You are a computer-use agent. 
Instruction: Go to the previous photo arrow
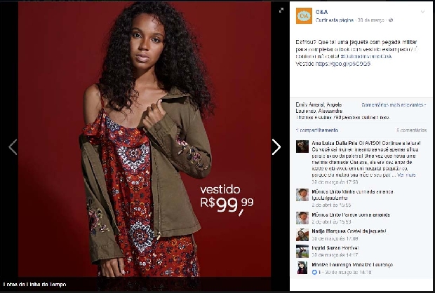(13, 147)
